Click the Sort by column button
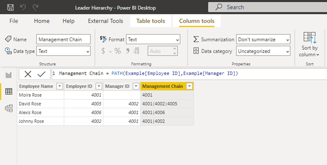 point(309,44)
